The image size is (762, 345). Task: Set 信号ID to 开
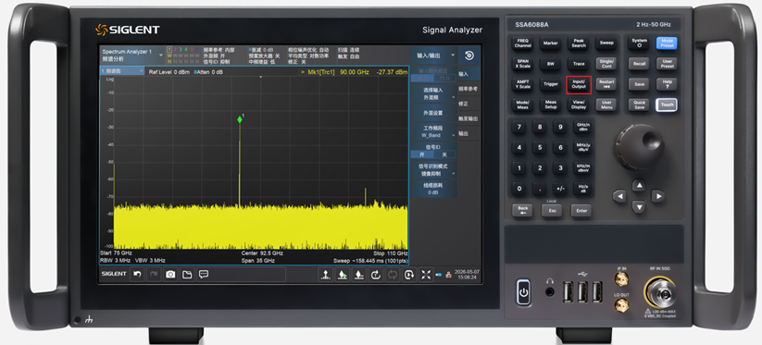[421, 154]
